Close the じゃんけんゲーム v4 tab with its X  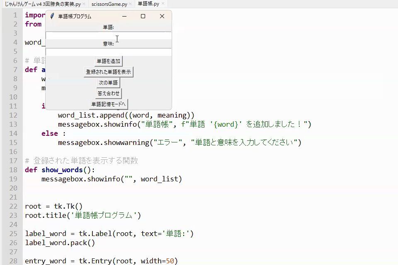click(x=84, y=4)
